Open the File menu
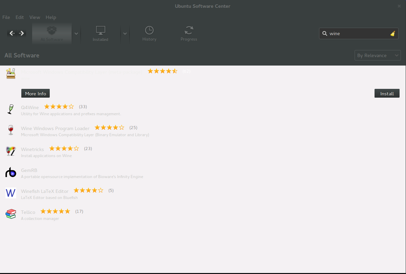The height and width of the screenshot is (274, 406). [x=6, y=17]
